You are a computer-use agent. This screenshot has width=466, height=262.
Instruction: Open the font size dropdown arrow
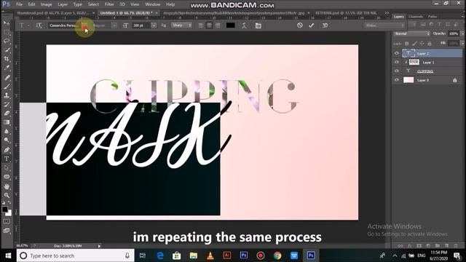pos(154,25)
